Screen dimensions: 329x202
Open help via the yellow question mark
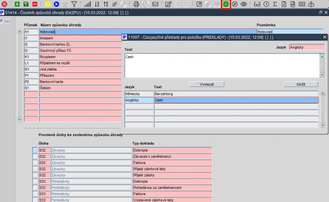click(48, 4)
